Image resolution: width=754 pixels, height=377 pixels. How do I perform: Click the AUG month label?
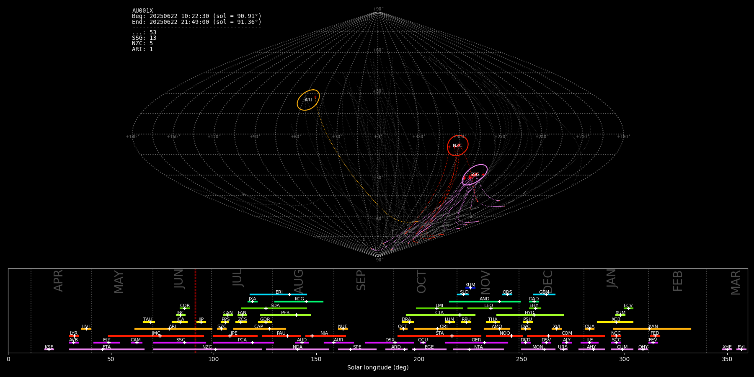[298, 281]
